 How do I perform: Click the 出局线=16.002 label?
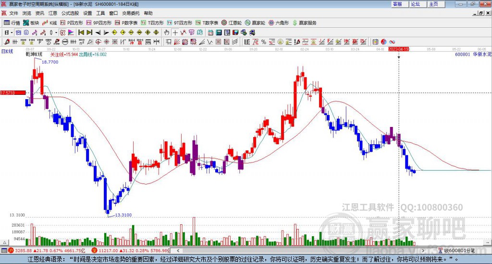93,55
